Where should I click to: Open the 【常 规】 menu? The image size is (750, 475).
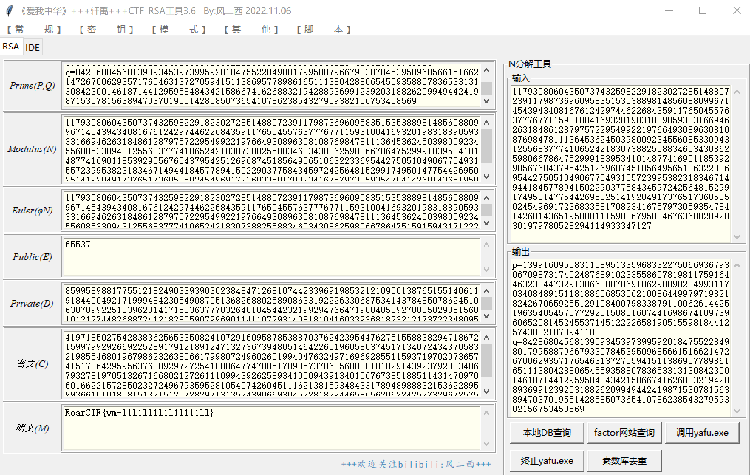34,29
